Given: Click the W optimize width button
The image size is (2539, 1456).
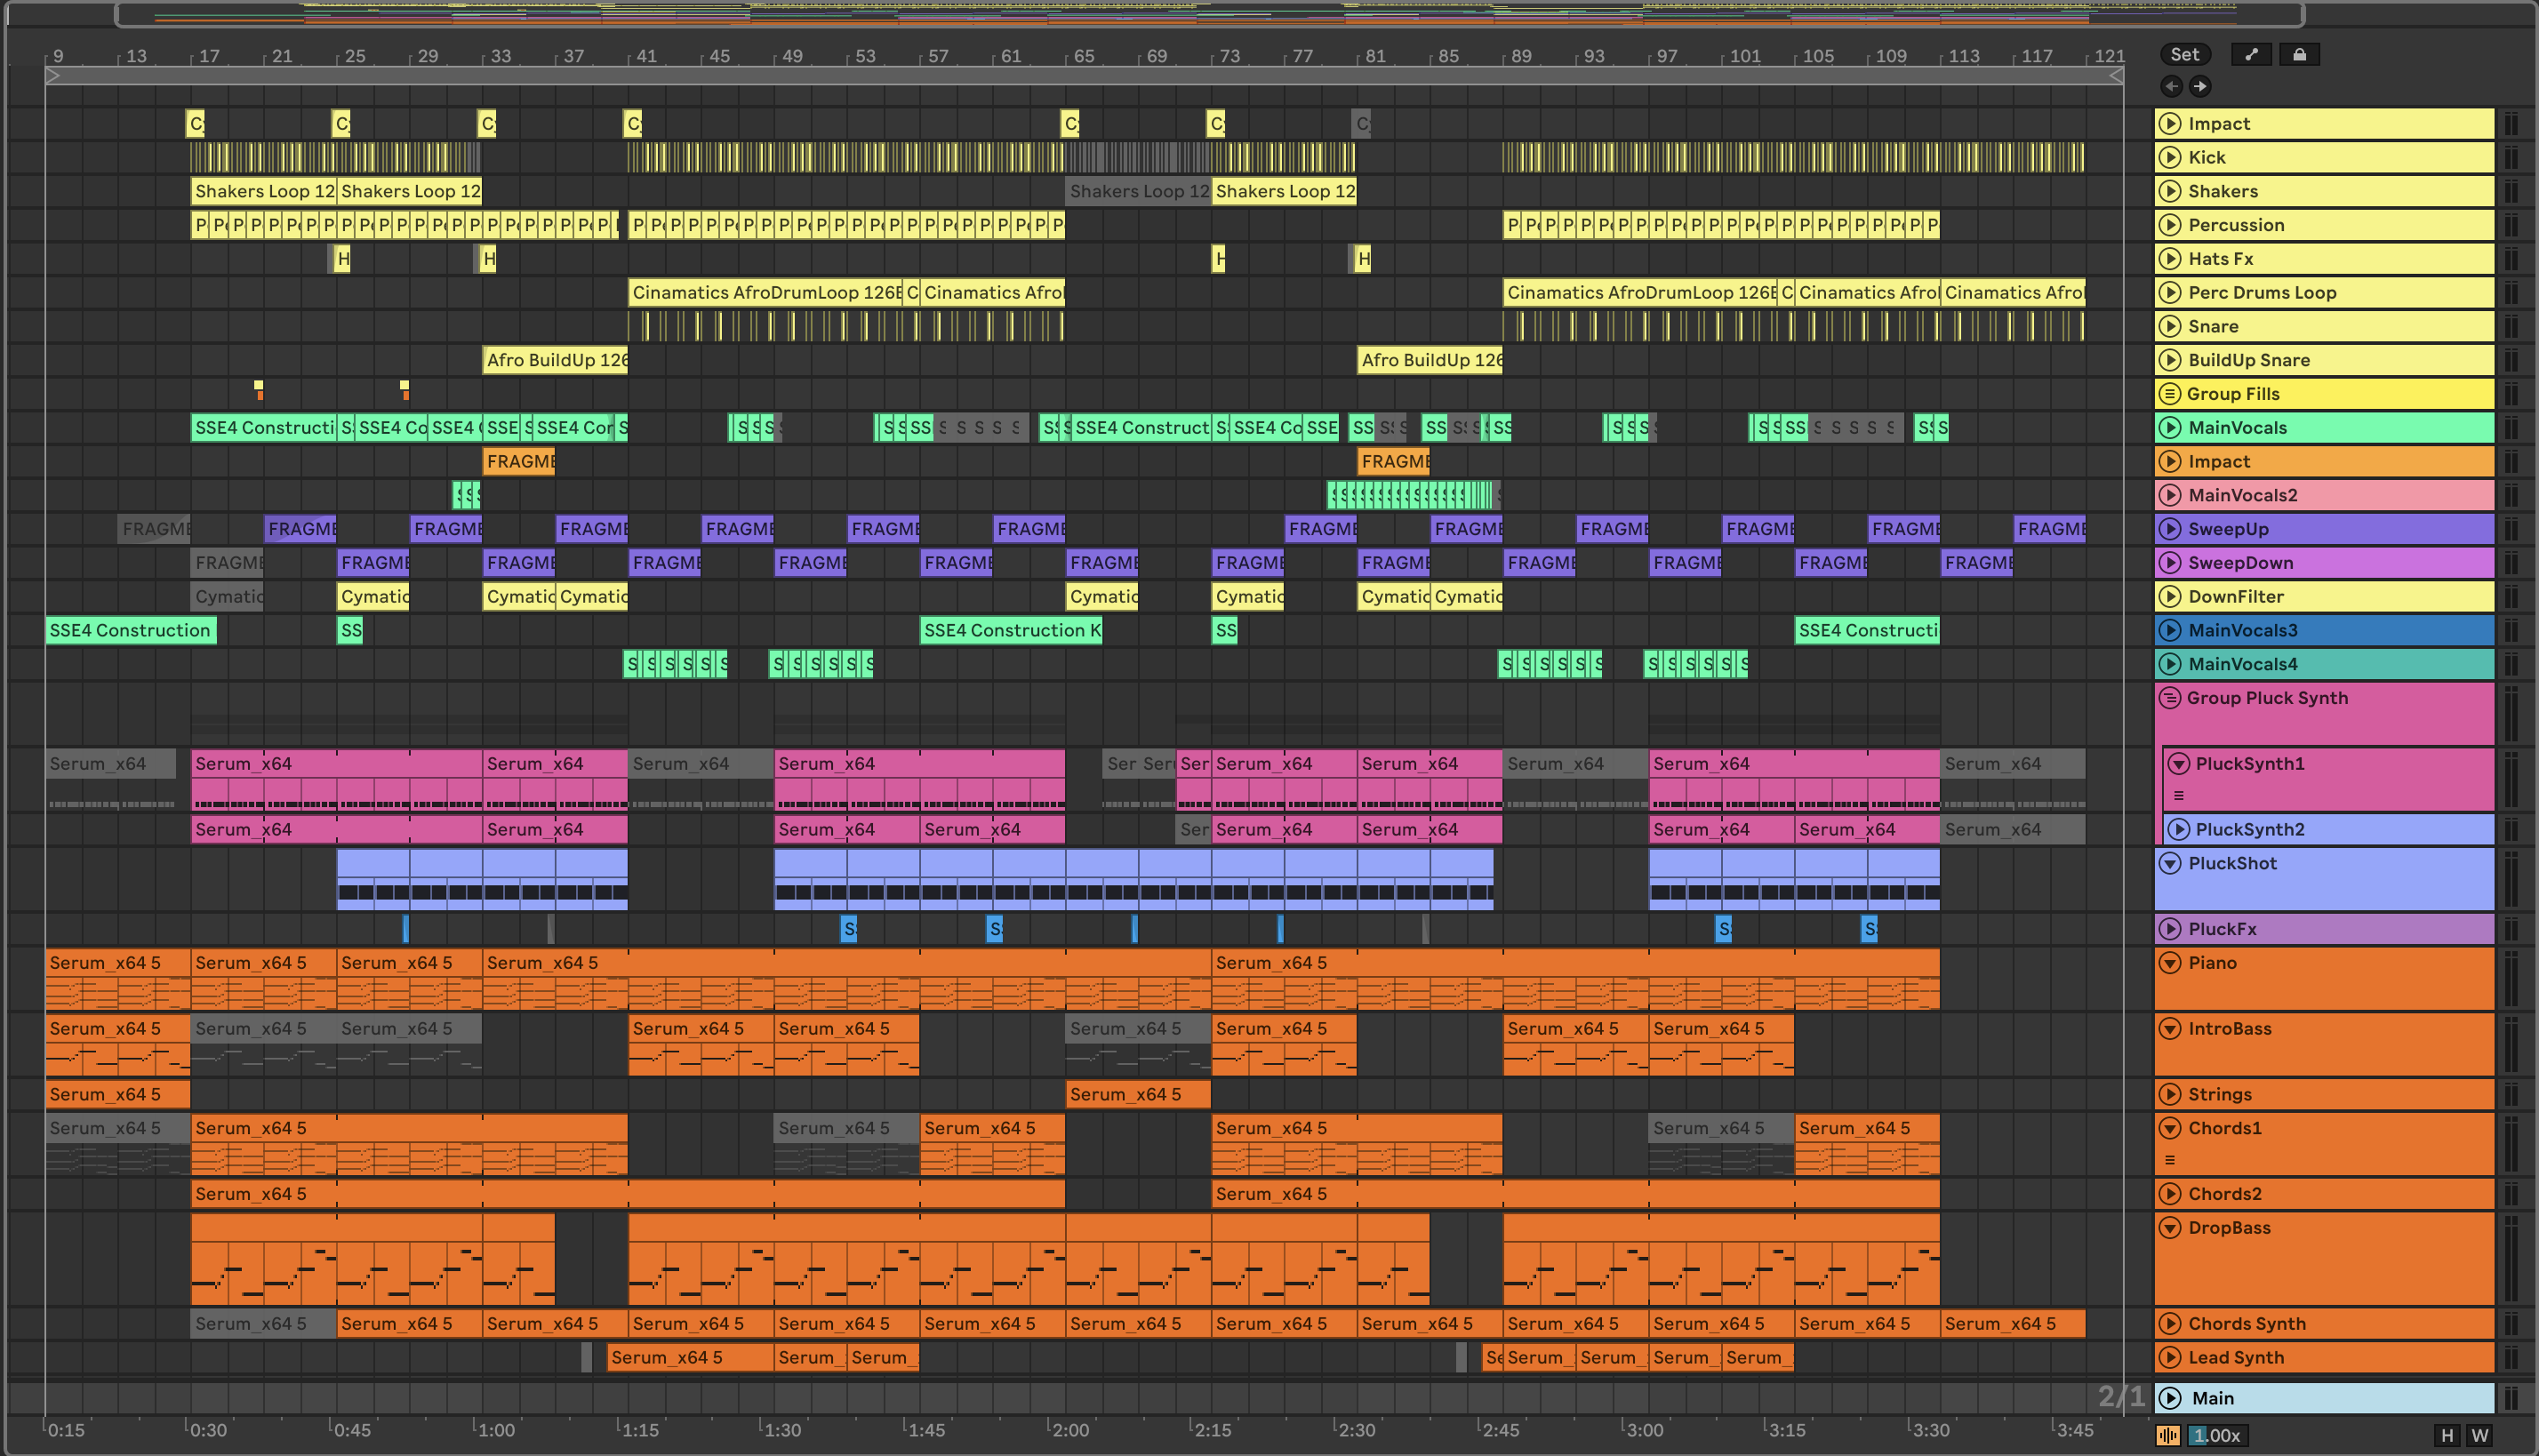Looking at the screenshot, I should pos(2479,1436).
